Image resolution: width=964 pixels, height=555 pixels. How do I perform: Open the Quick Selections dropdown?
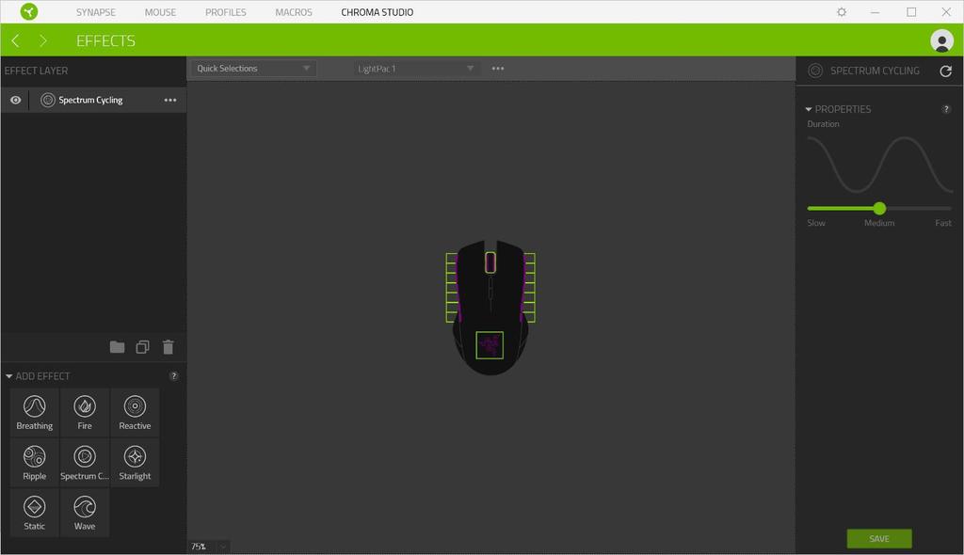[252, 69]
